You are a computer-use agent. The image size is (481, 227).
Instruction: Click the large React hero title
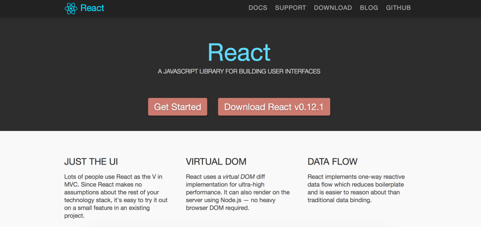pyautogui.click(x=239, y=53)
